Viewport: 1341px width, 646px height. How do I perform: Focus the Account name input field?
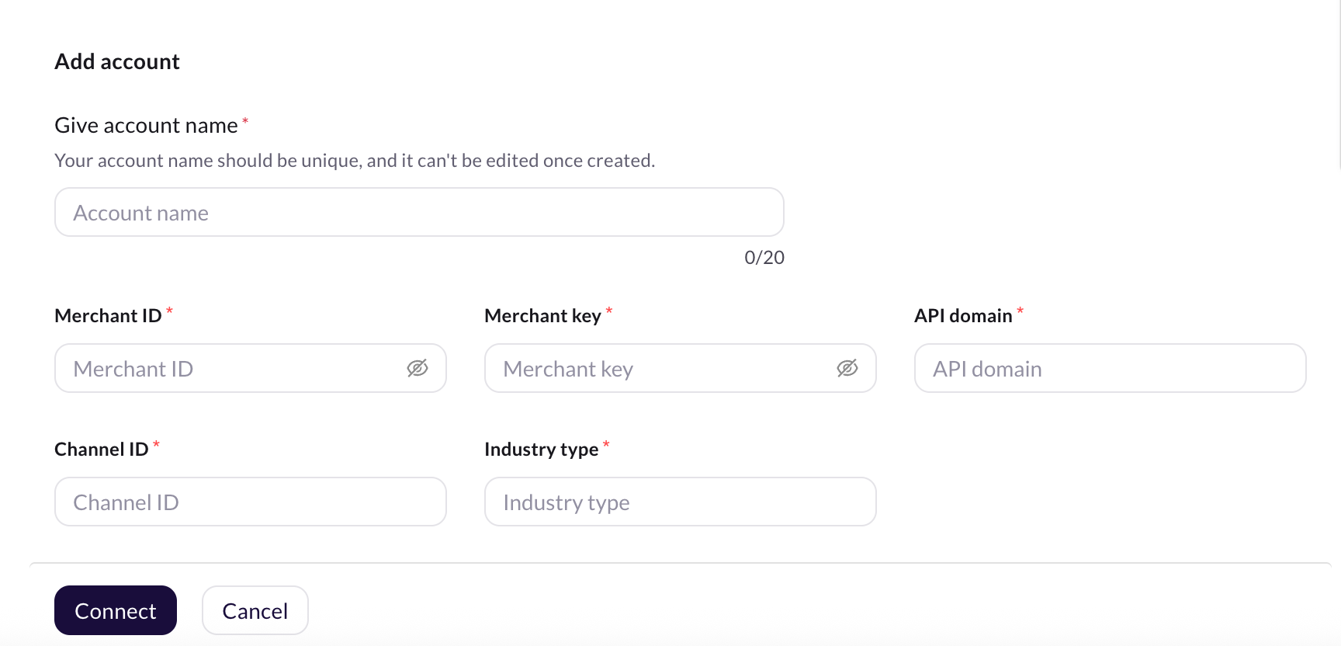point(419,212)
